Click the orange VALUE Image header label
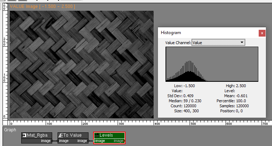 (42, 6)
